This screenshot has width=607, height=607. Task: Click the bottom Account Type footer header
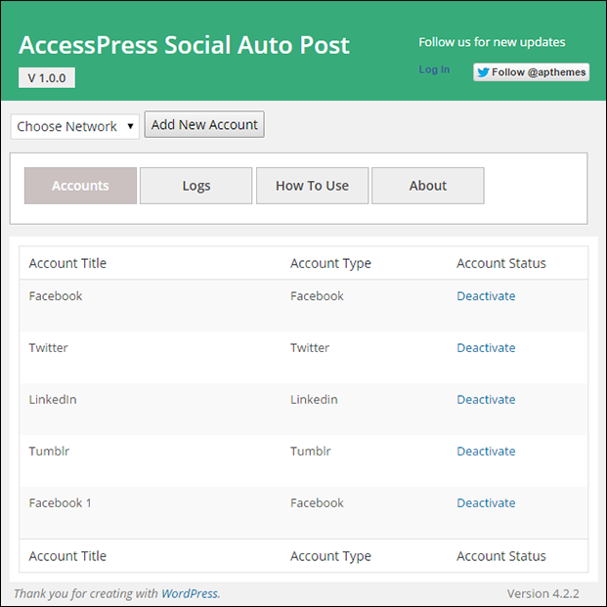331,556
